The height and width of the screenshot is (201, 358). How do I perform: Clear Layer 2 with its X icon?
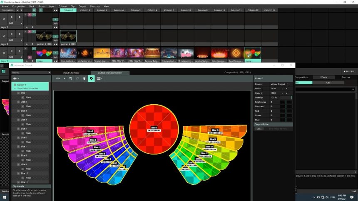pyautogui.click(x=4, y=36)
